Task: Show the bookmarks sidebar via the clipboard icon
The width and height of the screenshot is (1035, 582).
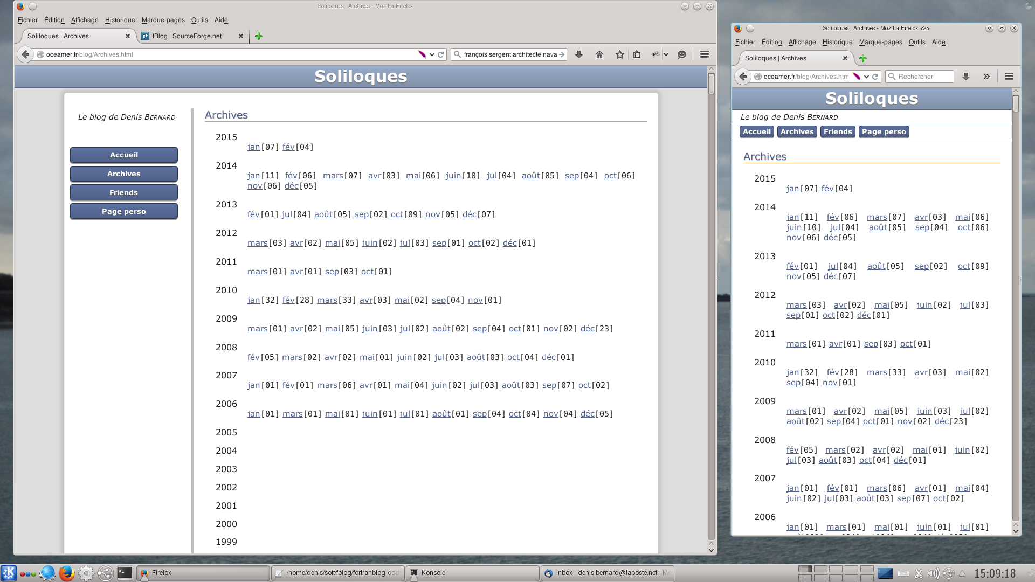Action: pyautogui.click(x=637, y=54)
